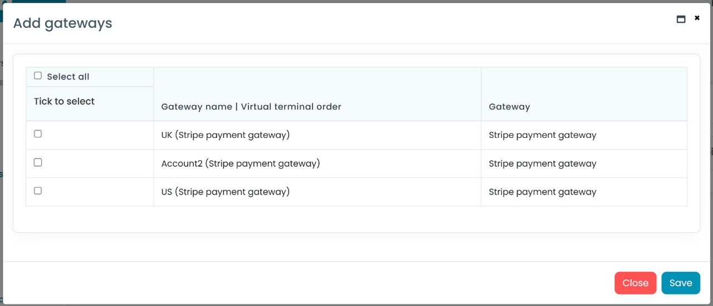
Task: Click the UK (Stripe payment gateway) name
Action: [225, 135]
